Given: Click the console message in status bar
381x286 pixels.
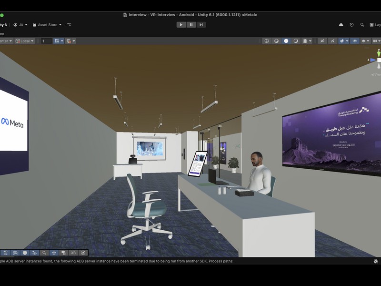Looking at the screenshot, I should click(119, 261).
